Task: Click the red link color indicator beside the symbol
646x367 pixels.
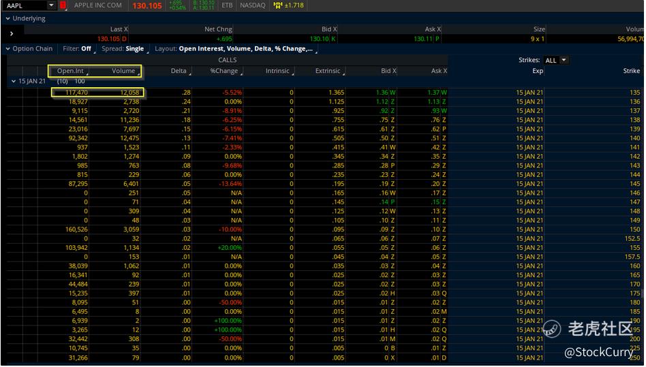Action: pyautogui.click(x=63, y=5)
